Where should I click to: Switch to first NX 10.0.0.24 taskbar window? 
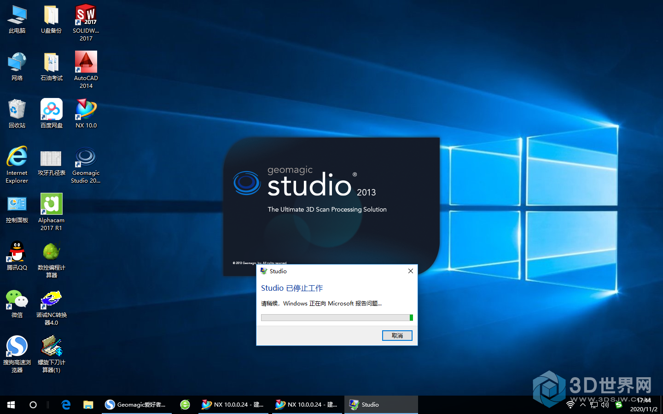click(233, 405)
